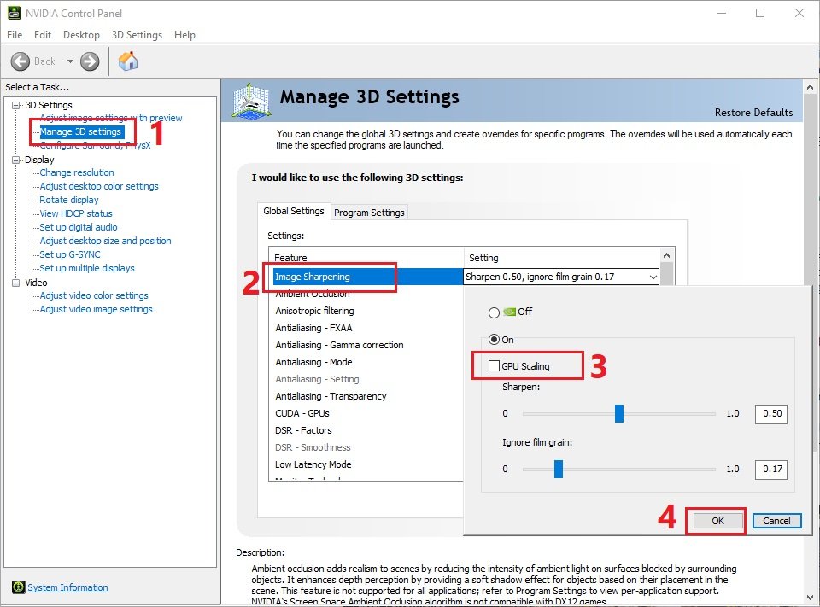
Task: Click the Sharpen value input field
Action: (771, 413)
